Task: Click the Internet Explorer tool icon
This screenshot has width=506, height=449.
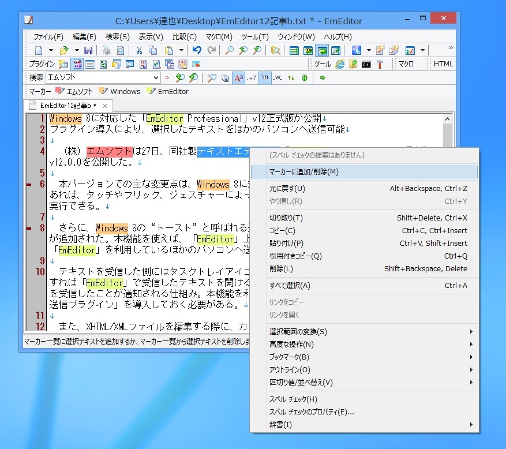Action: [x=340, y=64]
